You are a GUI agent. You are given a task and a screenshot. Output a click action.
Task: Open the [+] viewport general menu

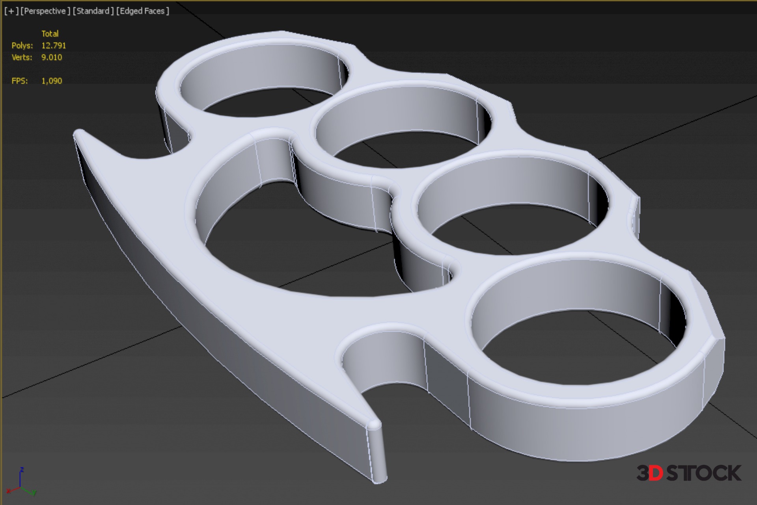point(11,11)
